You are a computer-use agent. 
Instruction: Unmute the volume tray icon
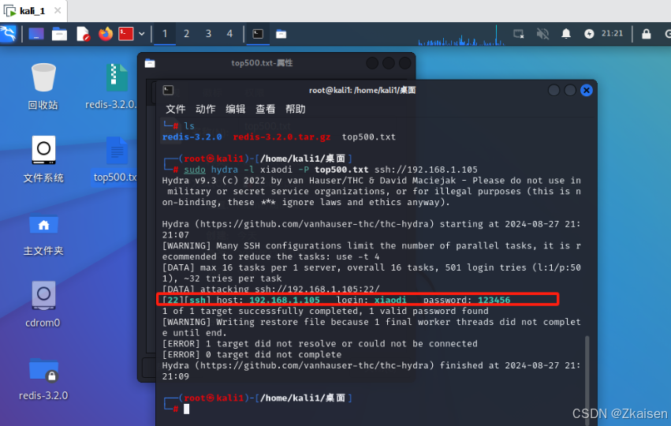542,34
